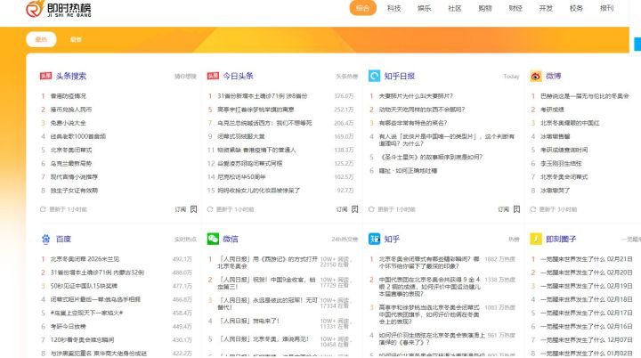Click the 百度 paw icon

pos(45,239)
